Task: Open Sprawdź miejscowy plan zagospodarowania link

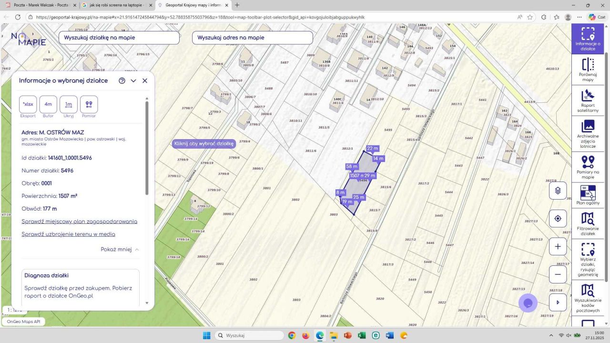Action: (80, 222)
